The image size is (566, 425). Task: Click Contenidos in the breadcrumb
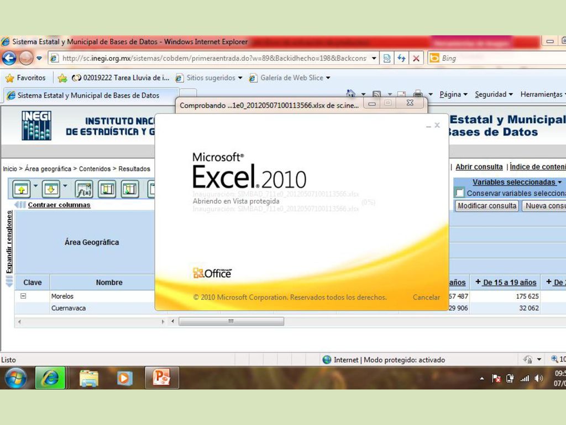95,169
